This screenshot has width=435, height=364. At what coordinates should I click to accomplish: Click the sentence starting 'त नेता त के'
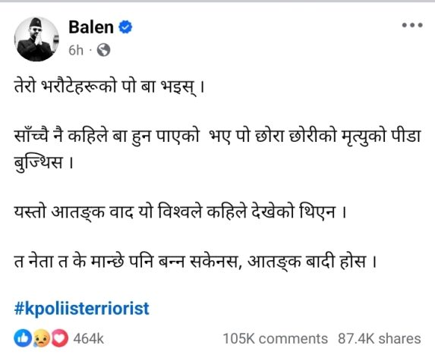tap(195, 262)
